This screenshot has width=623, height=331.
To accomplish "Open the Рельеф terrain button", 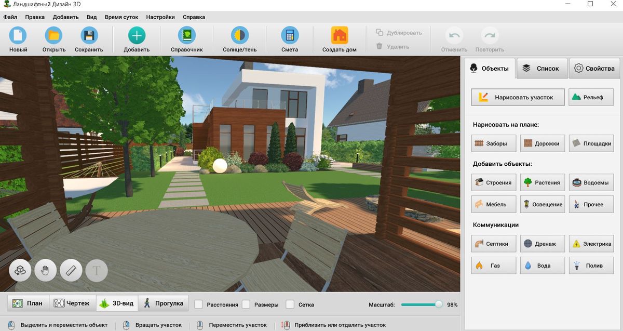I will click(591, 97).
